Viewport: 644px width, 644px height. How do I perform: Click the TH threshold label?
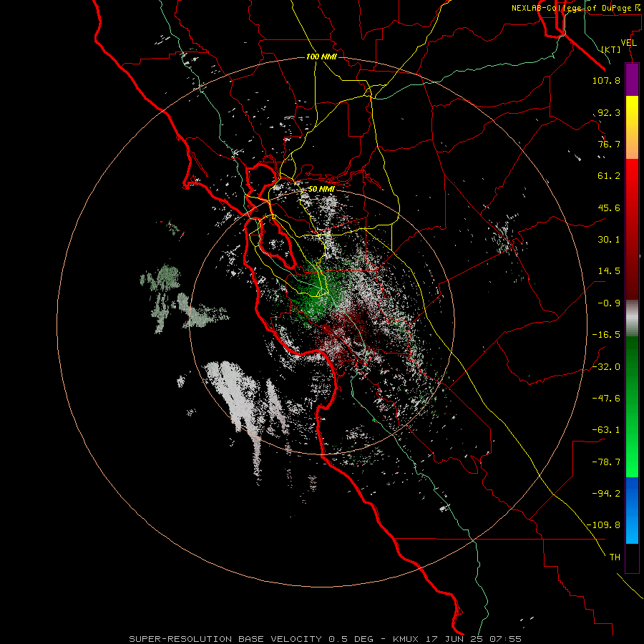[x=615, y=557]
